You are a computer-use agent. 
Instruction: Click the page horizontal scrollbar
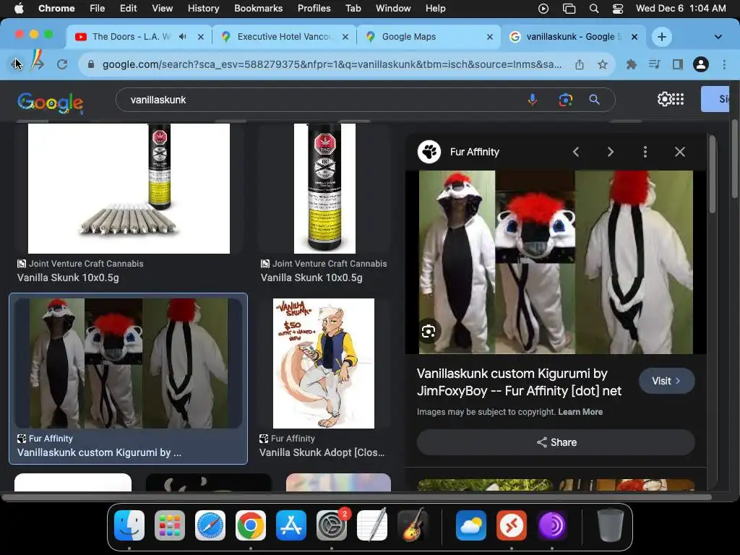tap(357, 497)
